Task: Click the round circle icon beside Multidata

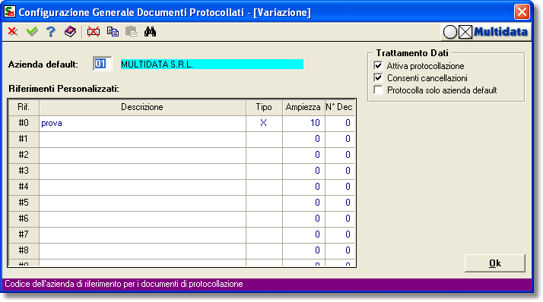Action: pyautogui.click(x=450, y=32)
